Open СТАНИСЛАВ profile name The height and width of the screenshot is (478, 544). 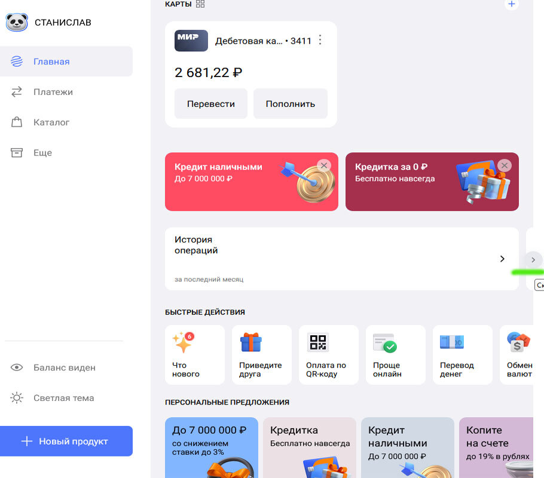click(x=63, y=23)
